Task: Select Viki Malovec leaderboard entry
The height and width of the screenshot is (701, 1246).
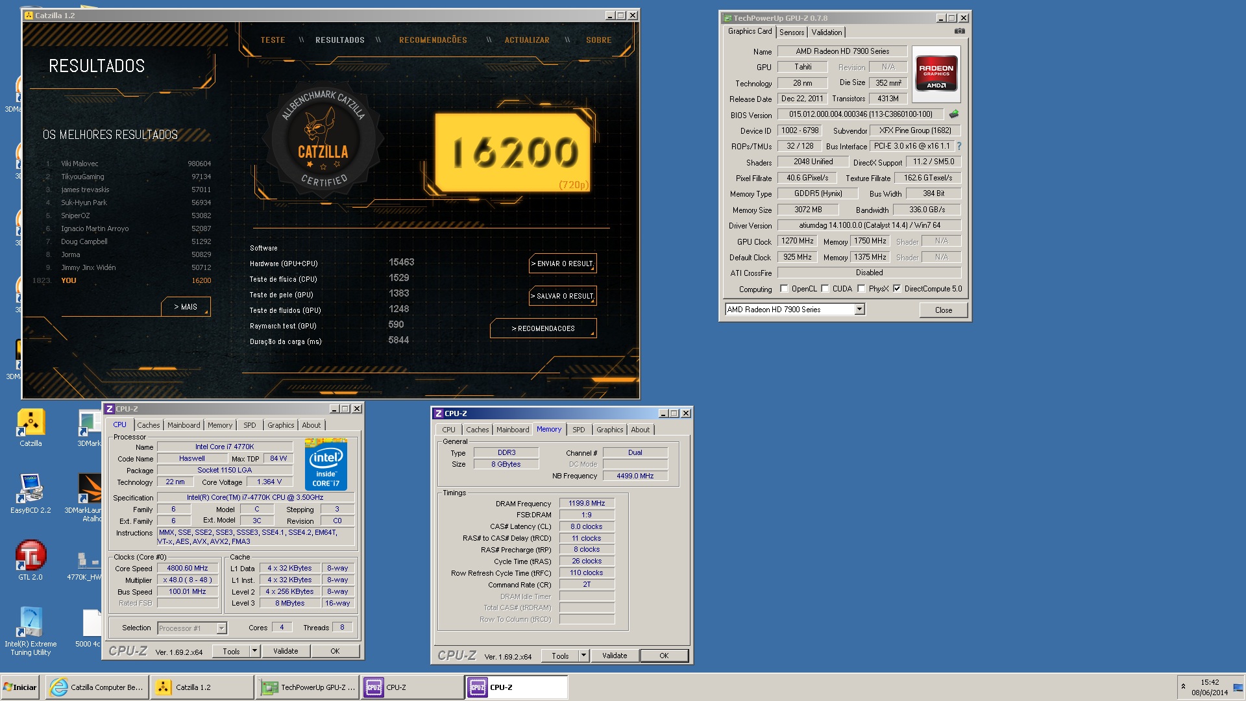Action: coord(128,164)
